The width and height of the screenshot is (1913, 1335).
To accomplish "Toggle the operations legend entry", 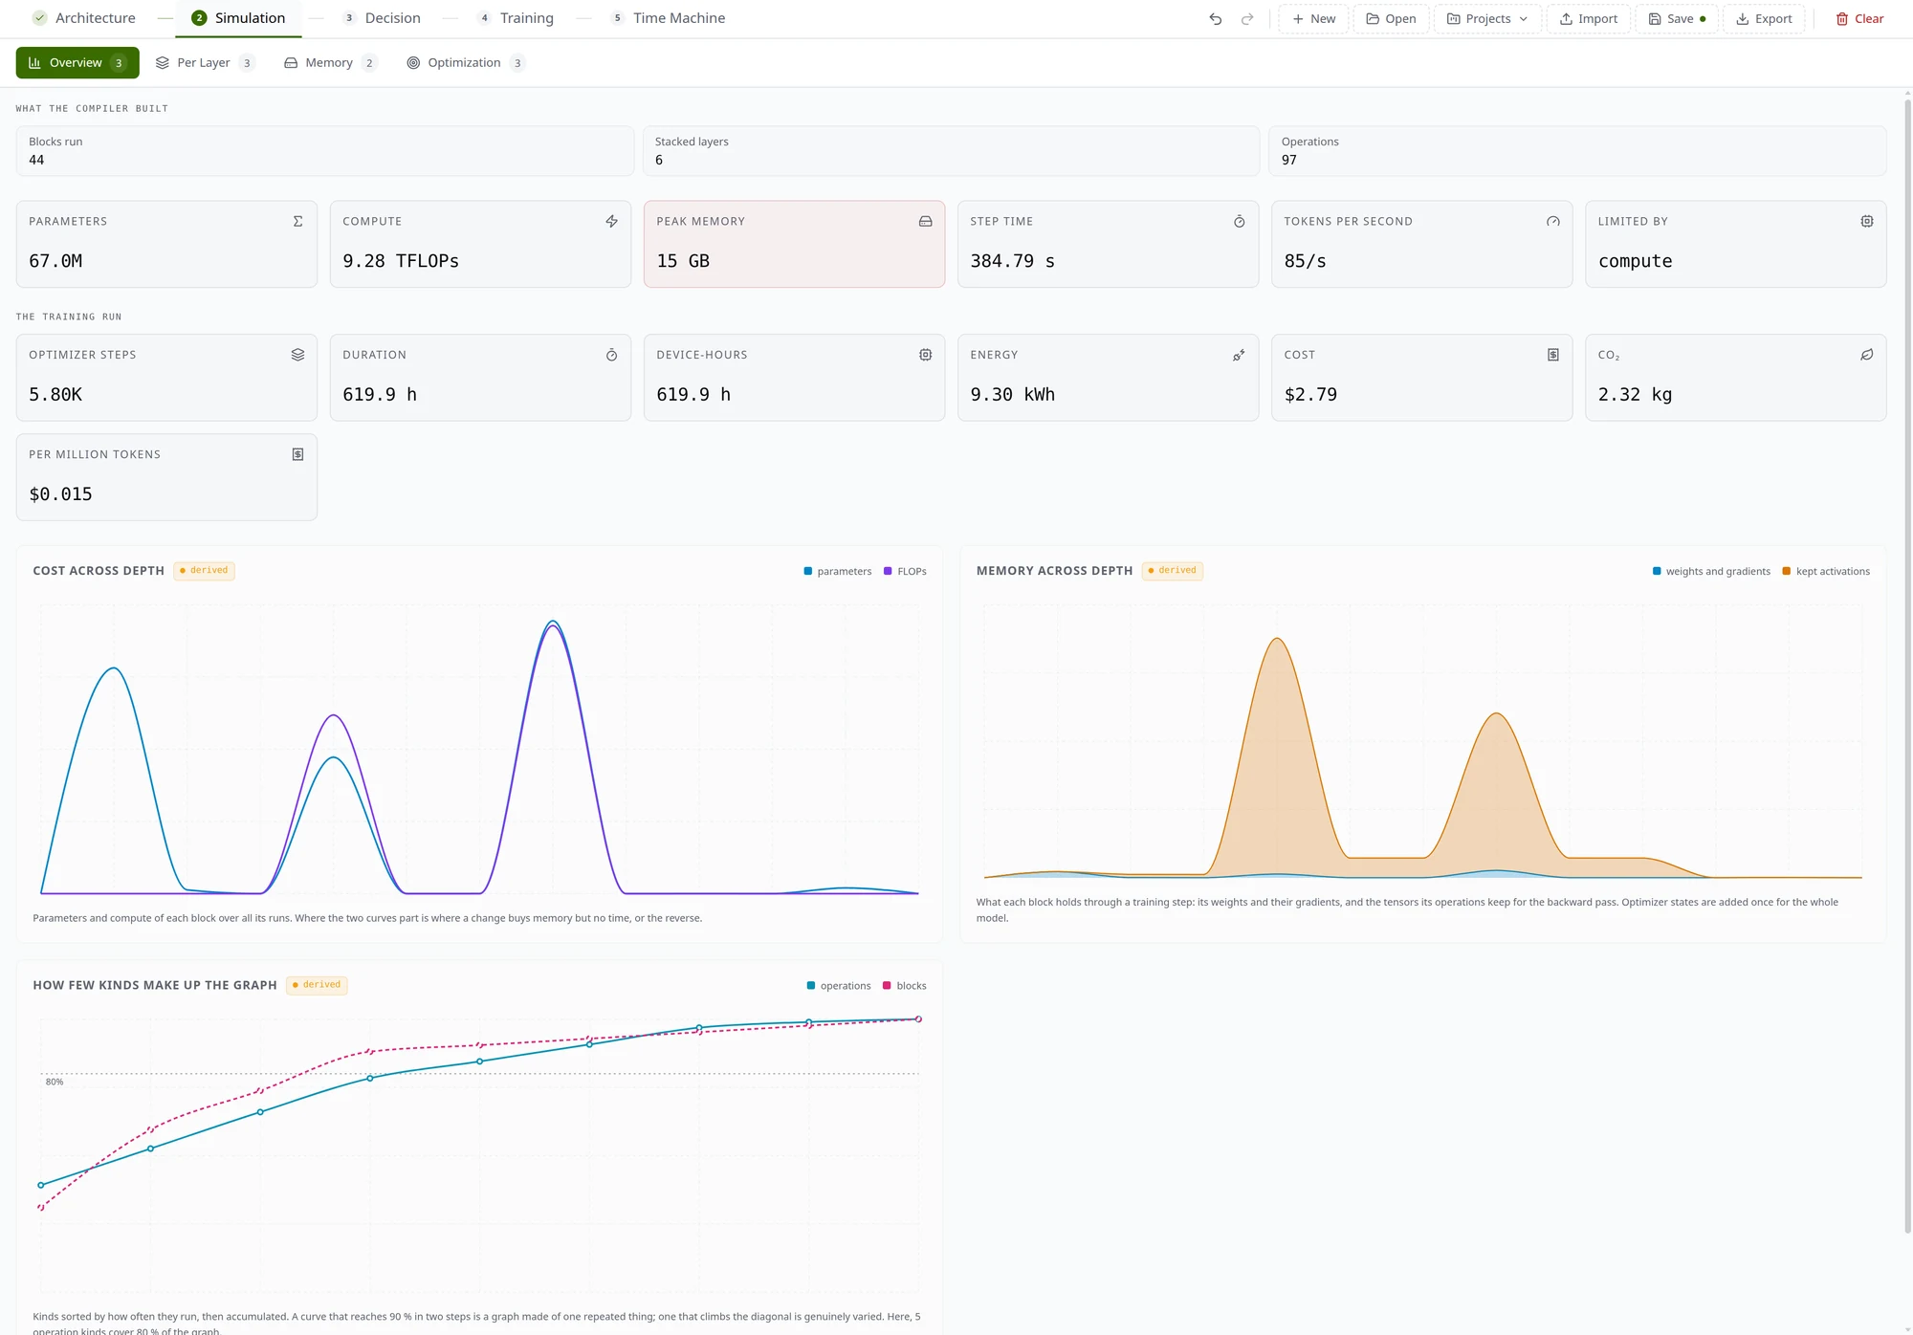I will point(839,986).
